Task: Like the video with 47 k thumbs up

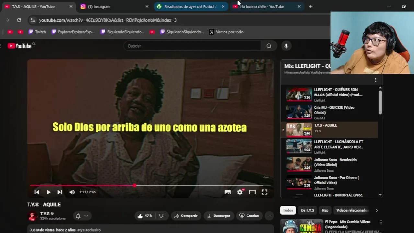Action: [144, 216]
